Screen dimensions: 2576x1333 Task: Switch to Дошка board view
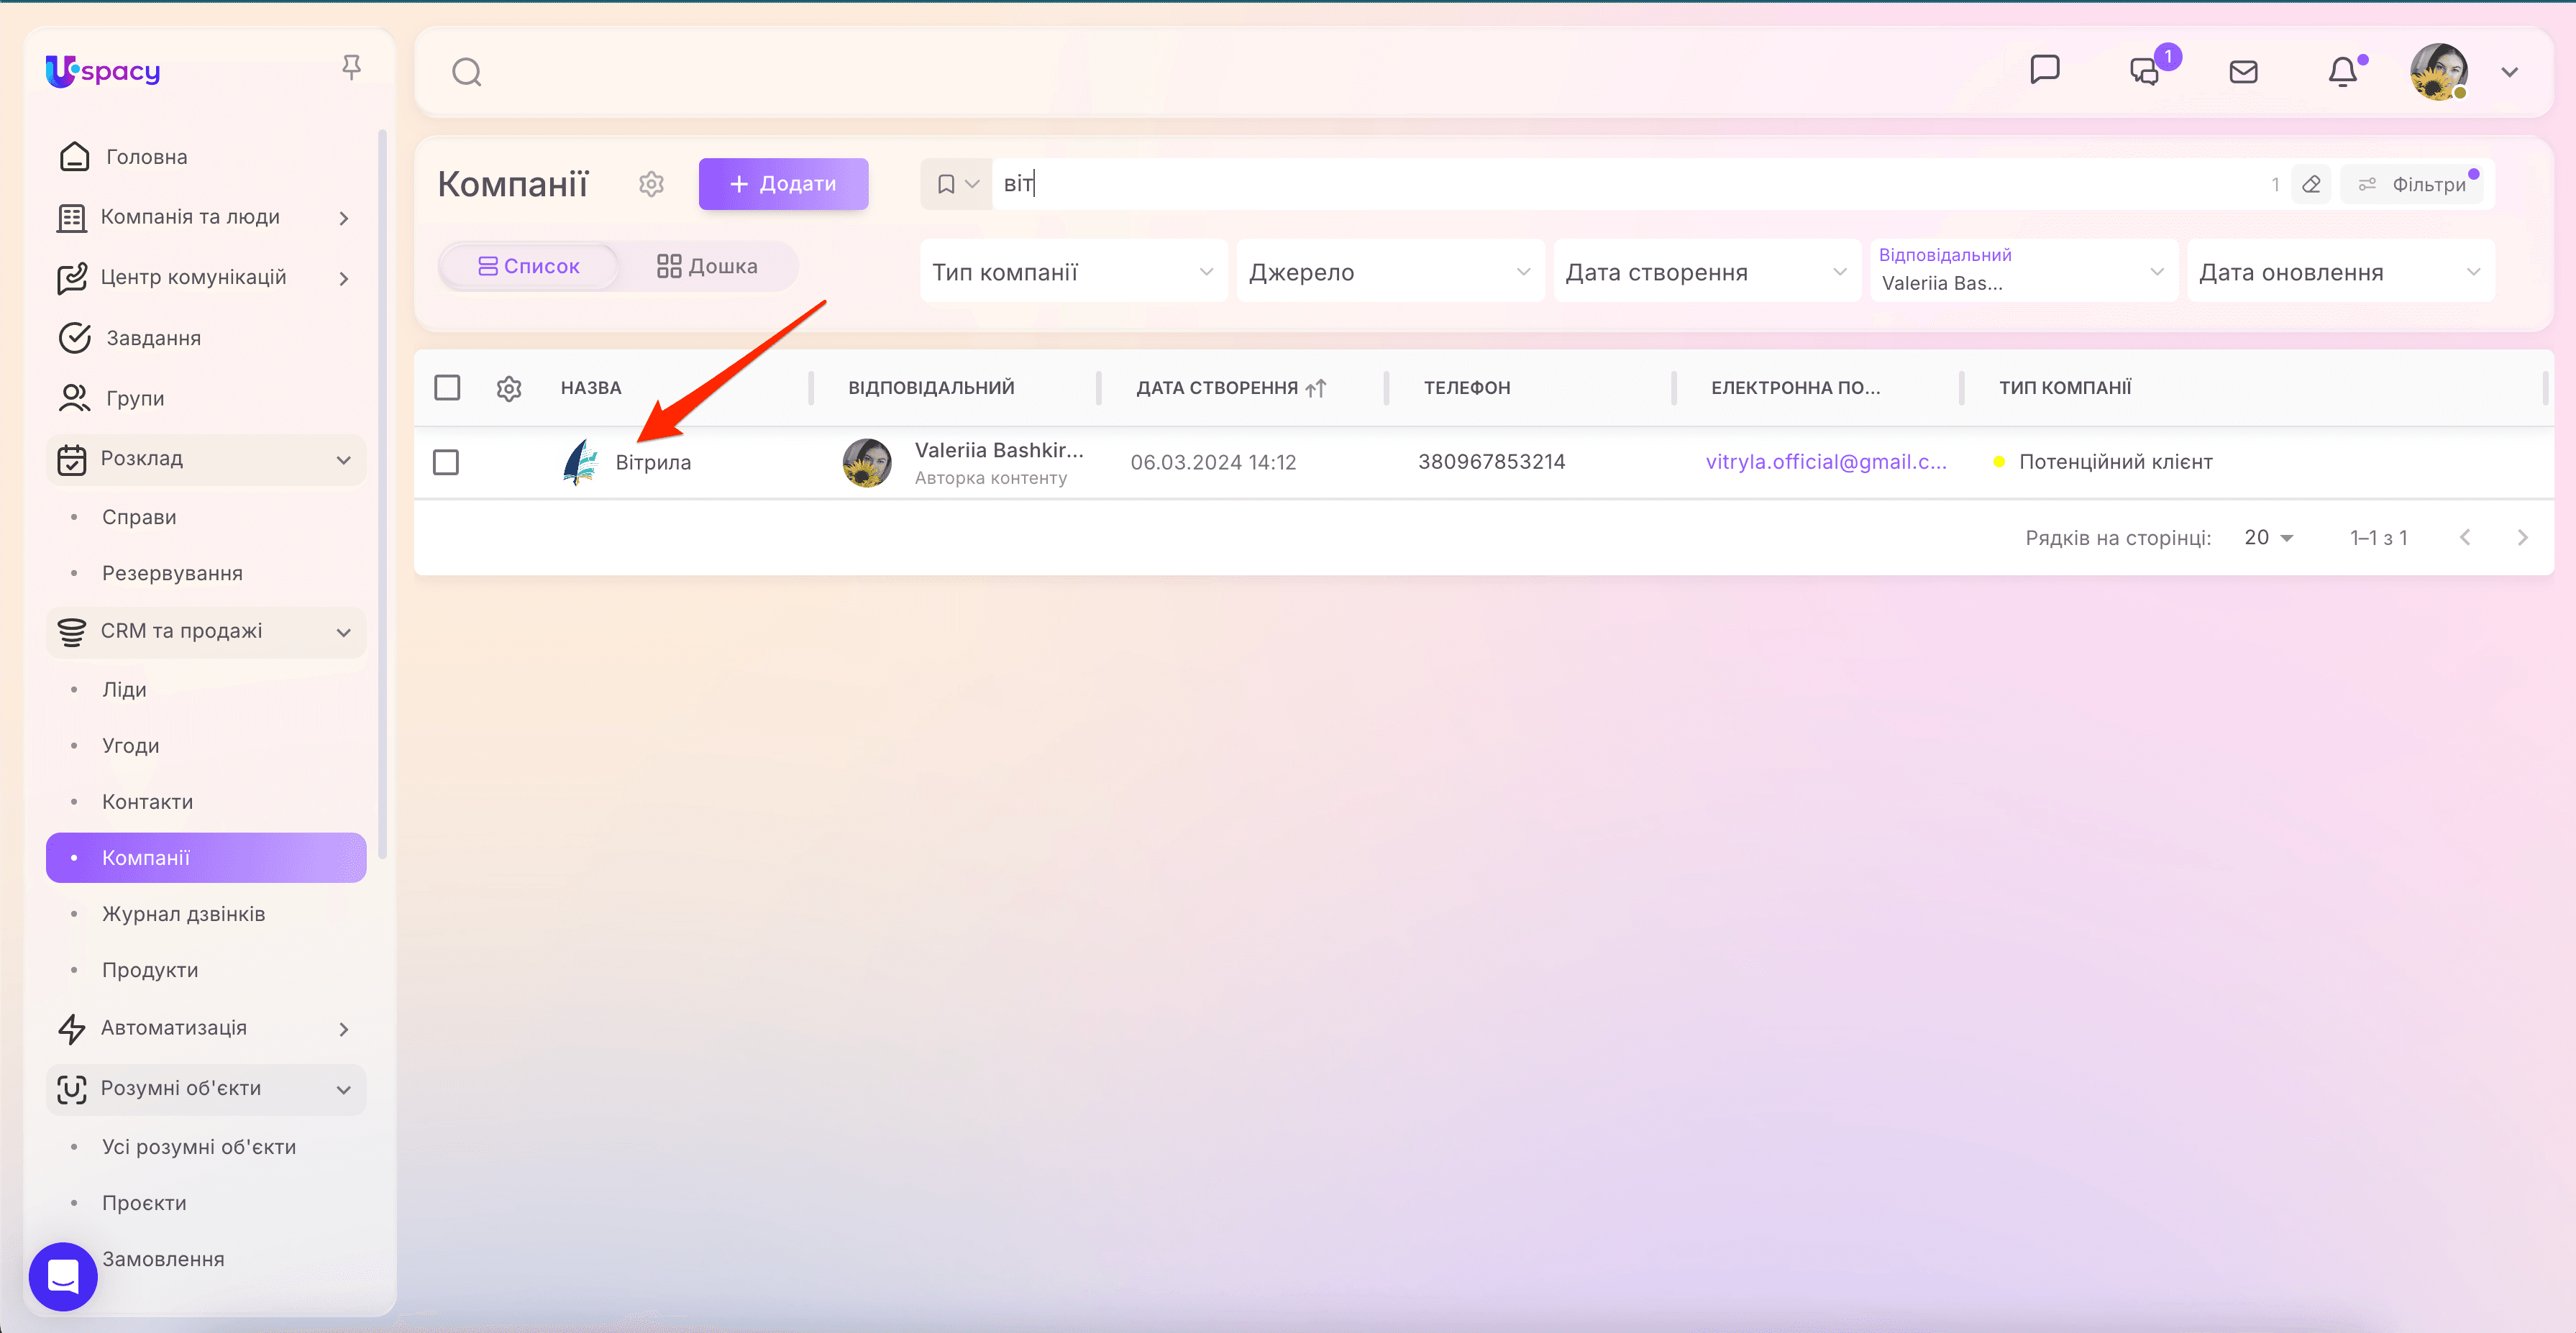707,266
